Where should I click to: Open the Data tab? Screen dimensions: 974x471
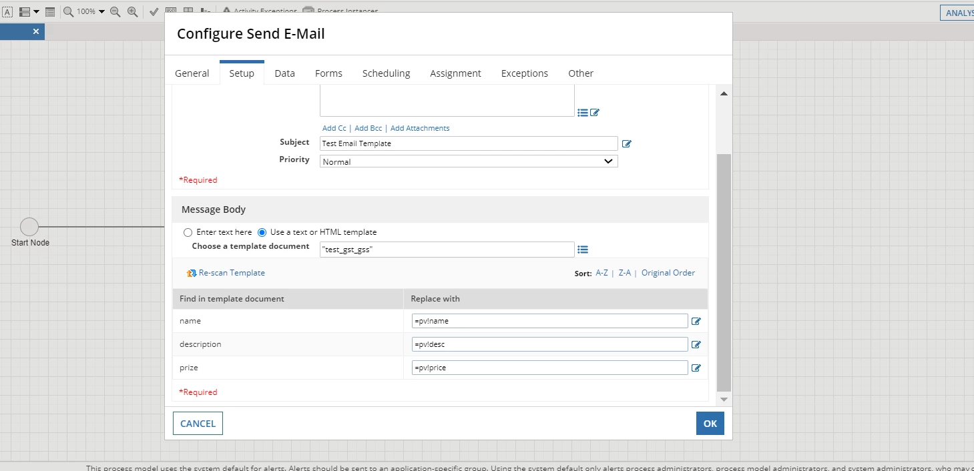[284, 73]
